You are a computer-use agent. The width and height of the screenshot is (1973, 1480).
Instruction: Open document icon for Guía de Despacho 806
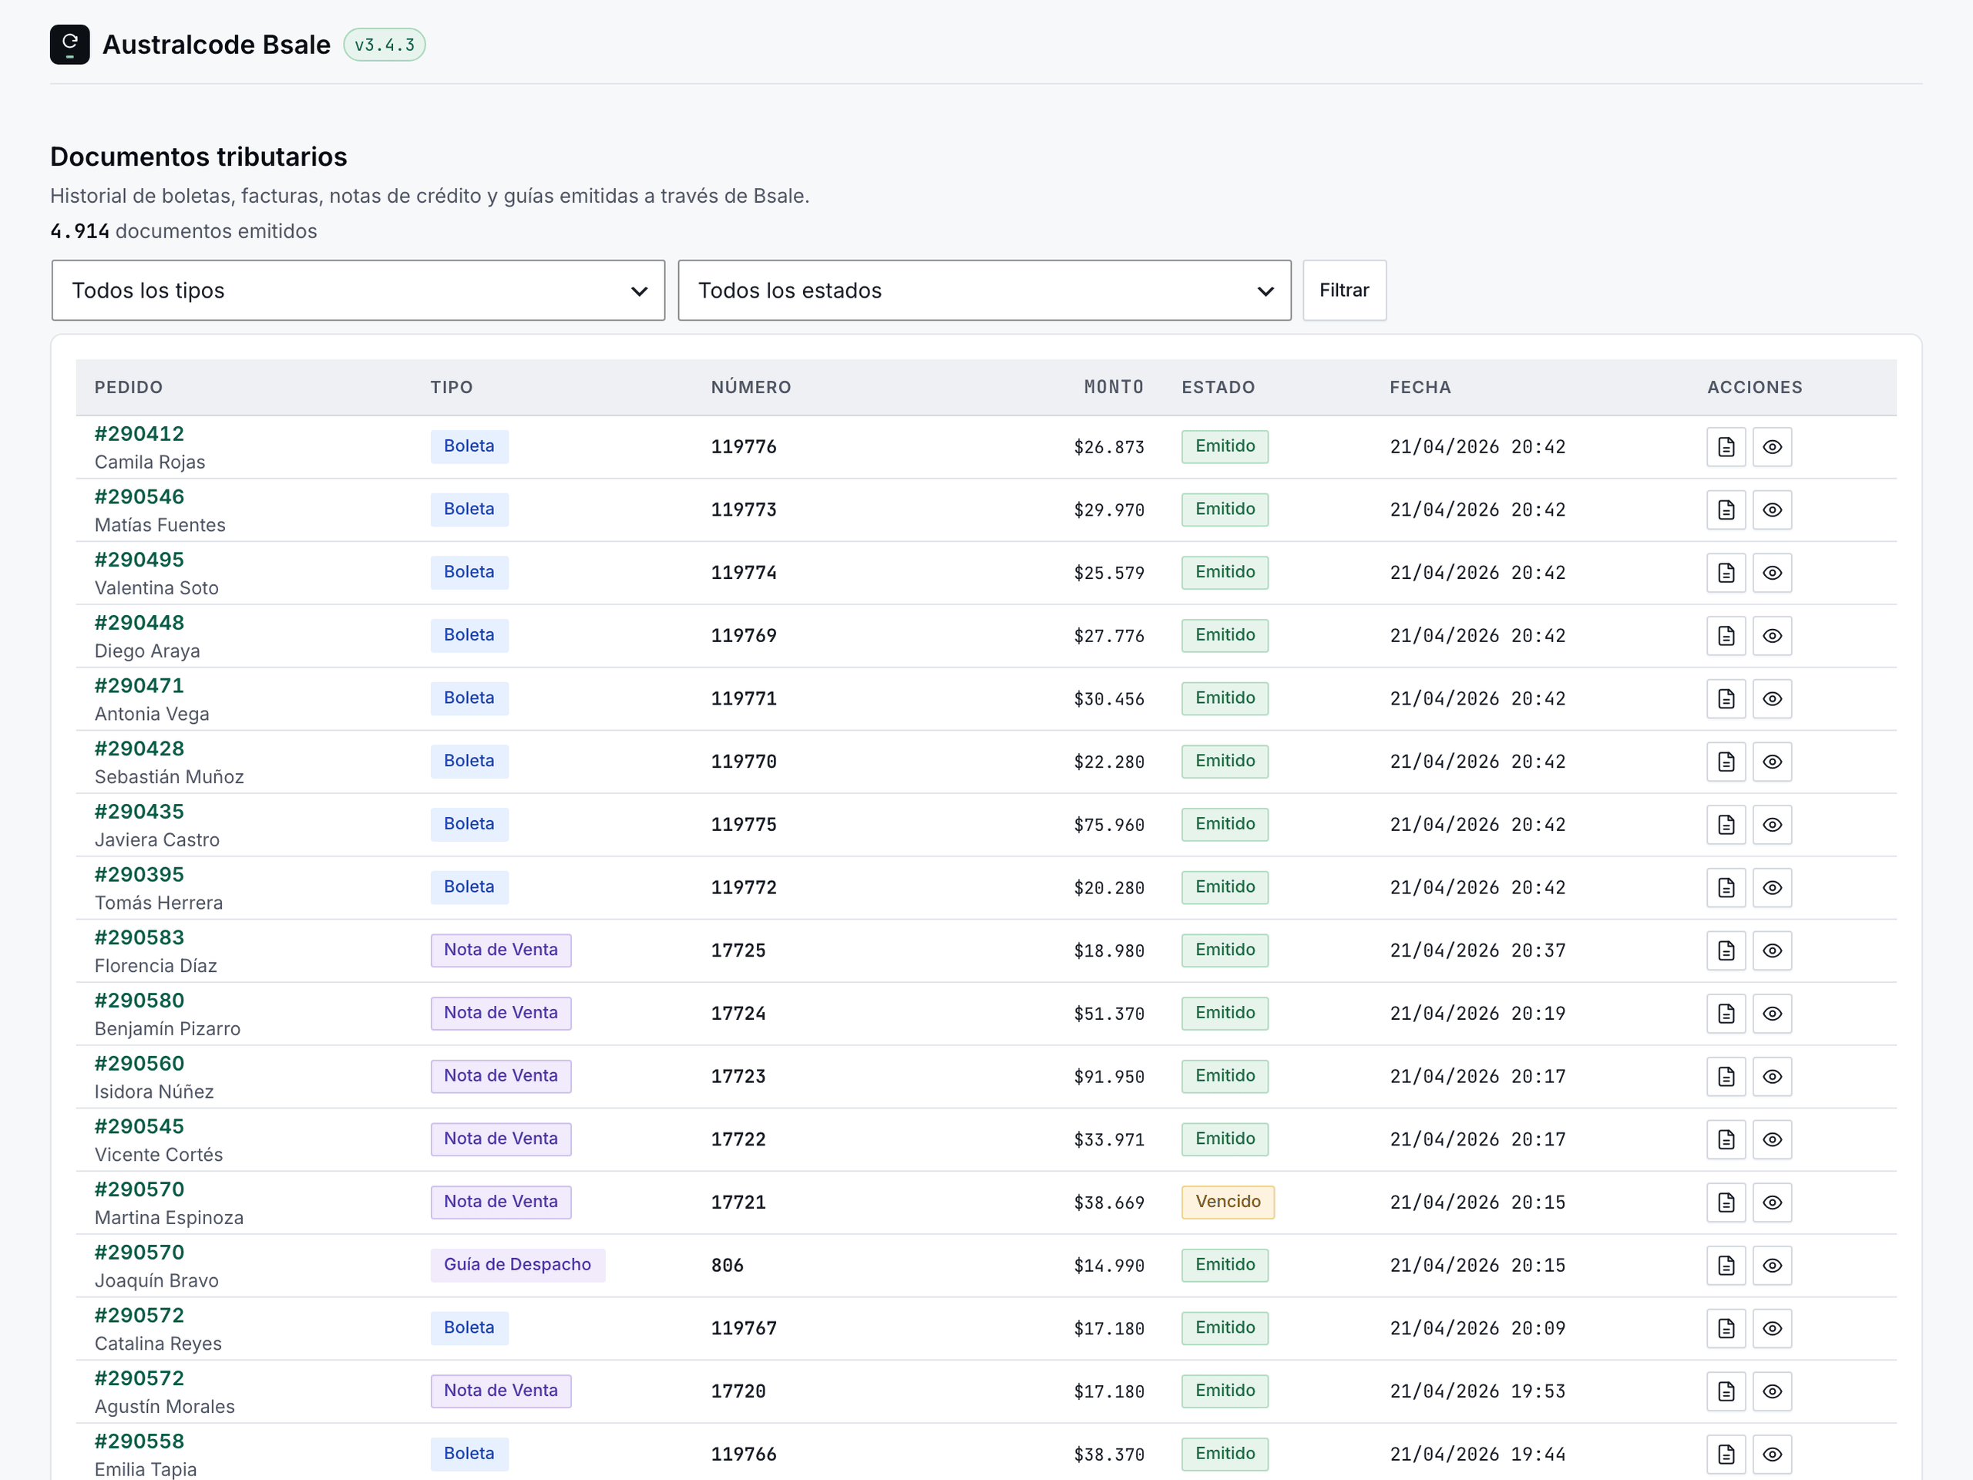click(x=1726, y=1265)
